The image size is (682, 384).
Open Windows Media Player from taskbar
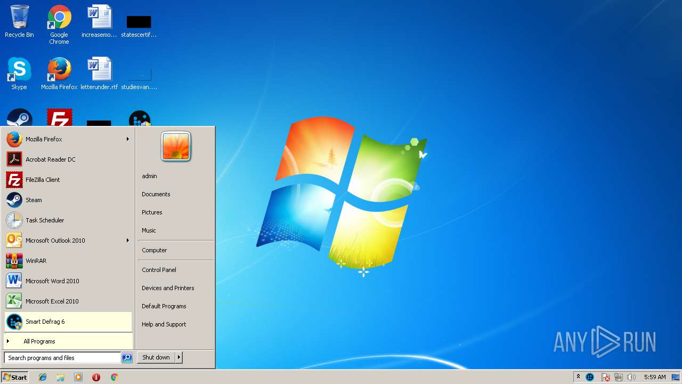(x=78, y=377)
